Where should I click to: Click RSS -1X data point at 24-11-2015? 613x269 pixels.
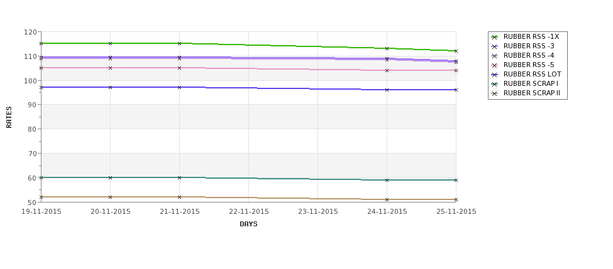coord(387,48)
